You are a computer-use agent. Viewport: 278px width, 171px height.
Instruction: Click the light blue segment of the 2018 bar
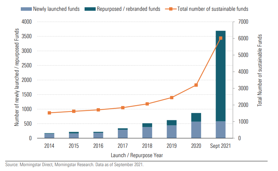(147, 132)
